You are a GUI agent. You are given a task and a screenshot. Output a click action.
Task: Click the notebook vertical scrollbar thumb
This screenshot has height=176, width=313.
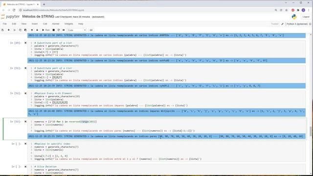point(311,131)
